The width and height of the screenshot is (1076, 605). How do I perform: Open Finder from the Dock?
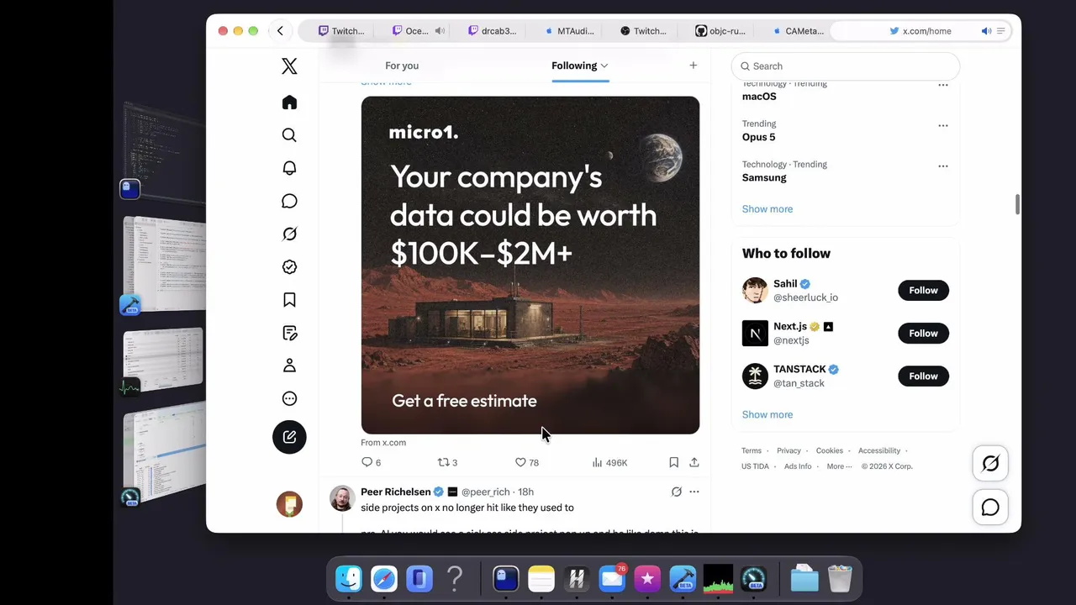(x=349, y=579)
